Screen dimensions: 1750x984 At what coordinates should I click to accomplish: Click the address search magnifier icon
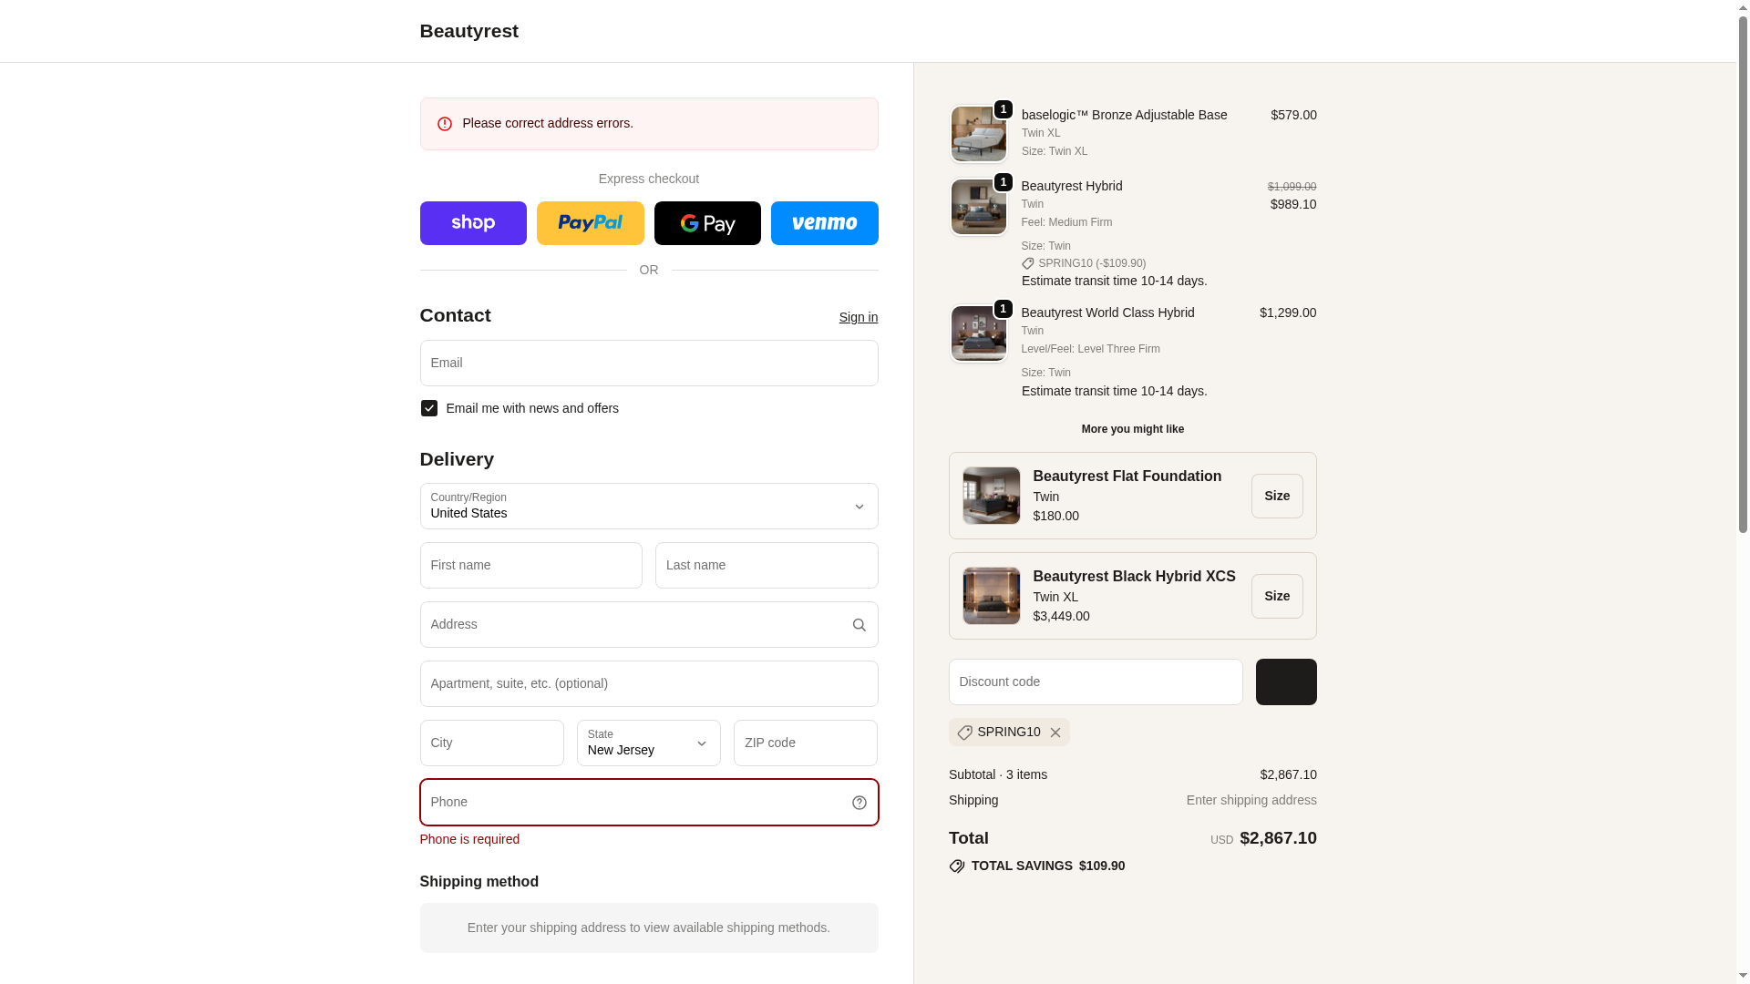[859, 625]
